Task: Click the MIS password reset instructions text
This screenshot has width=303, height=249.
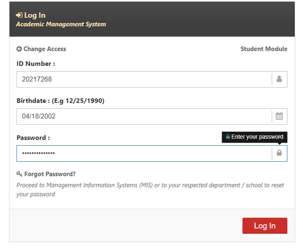Action: pos(150,190)
